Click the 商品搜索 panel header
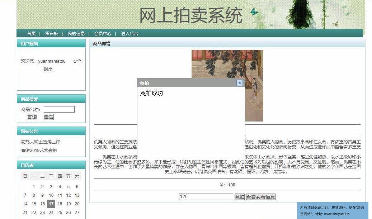Viewport: 372px width, 219px height. pyautogui.click(x=51, y=99)
